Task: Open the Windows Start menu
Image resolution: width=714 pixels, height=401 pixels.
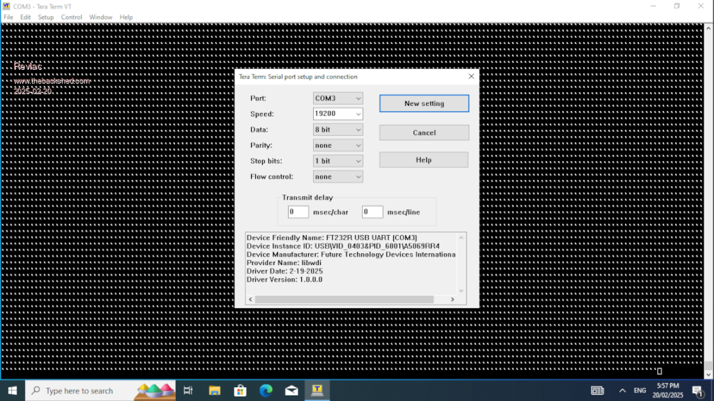Action: pos(13,391)
